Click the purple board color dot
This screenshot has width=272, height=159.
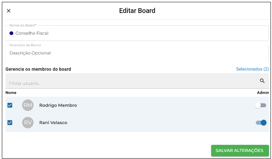pos(12,33)
